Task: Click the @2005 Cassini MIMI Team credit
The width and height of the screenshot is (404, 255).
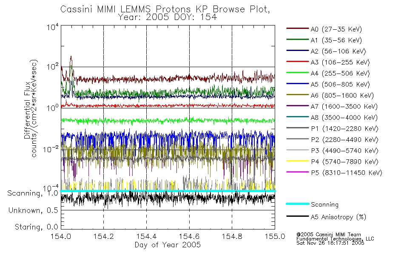Action: 328,235
